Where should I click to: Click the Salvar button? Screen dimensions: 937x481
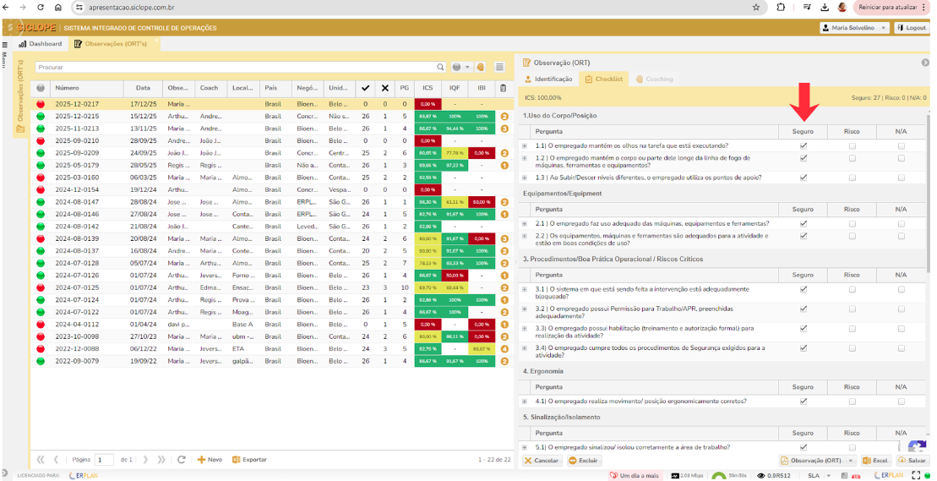tap(912, 461)
